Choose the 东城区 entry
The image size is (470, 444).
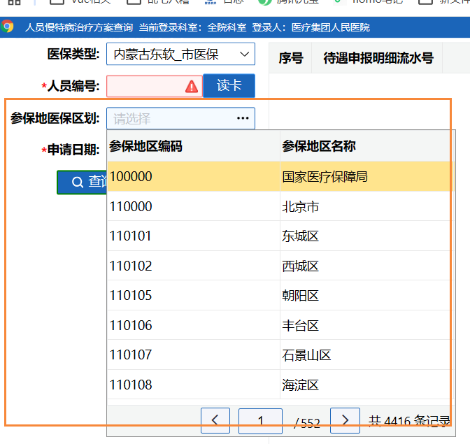coord(280,236)
